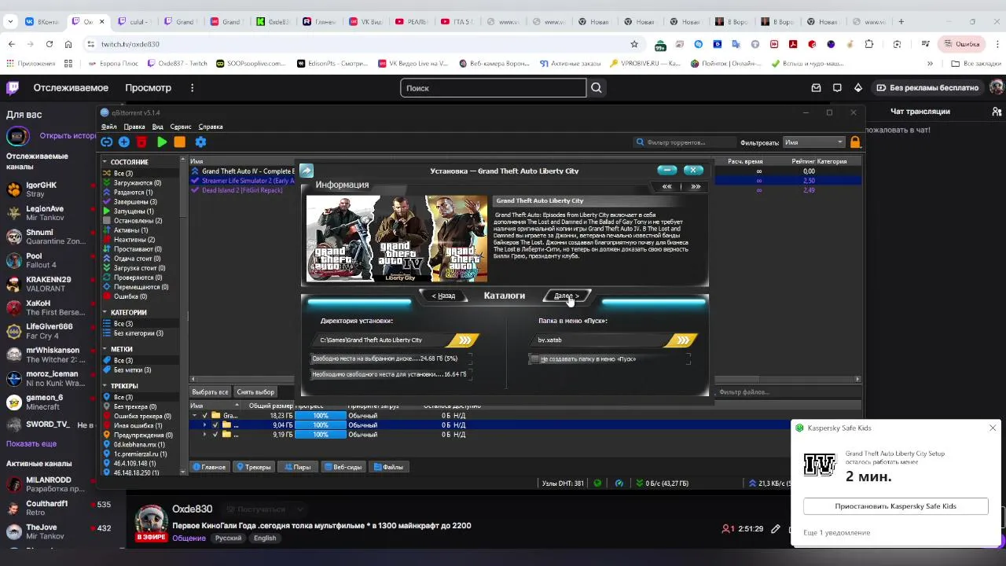Click the Twitch Поиск search field

click(x=493, y=88)
